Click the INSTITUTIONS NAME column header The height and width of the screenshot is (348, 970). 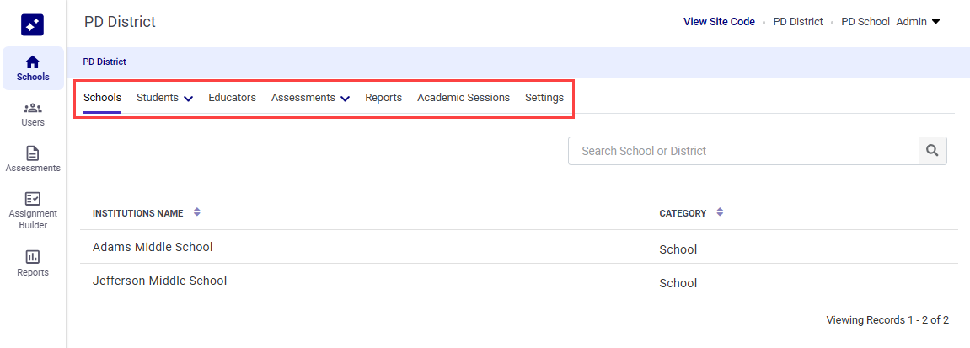(138, 213)
